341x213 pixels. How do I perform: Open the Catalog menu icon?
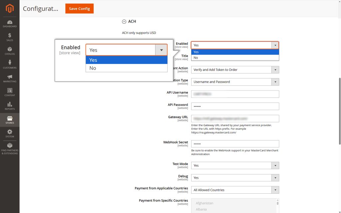[9, 50]
